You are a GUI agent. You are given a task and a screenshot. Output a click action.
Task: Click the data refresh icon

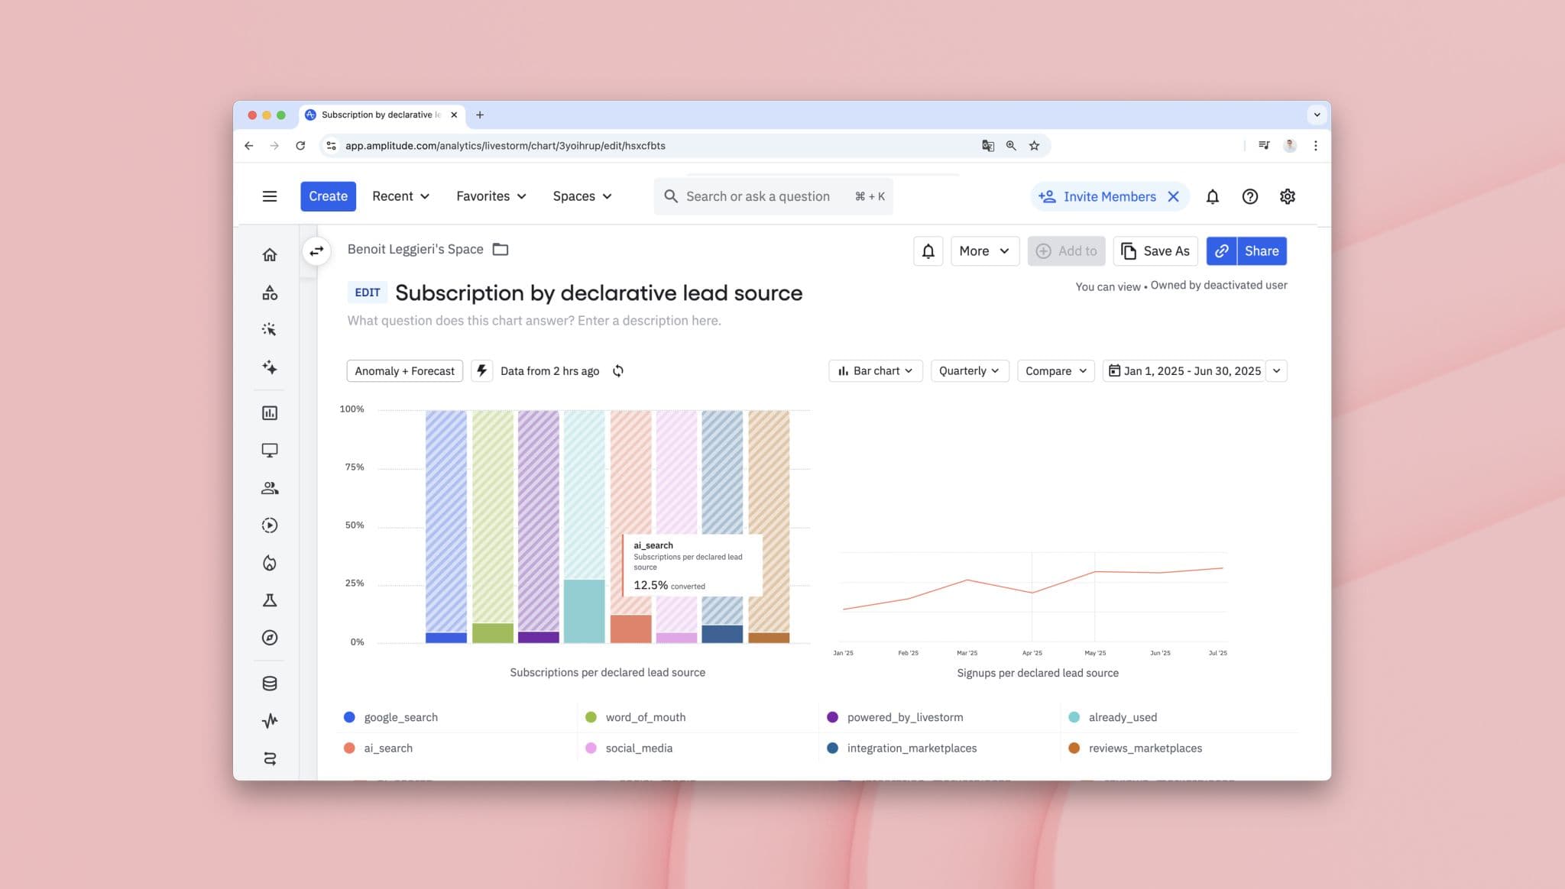click(617, 371)
